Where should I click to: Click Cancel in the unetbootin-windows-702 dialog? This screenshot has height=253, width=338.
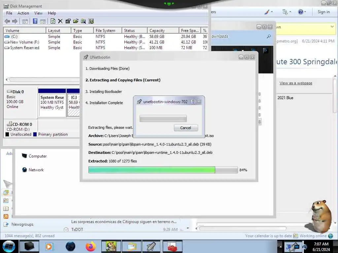pos(186,128)
